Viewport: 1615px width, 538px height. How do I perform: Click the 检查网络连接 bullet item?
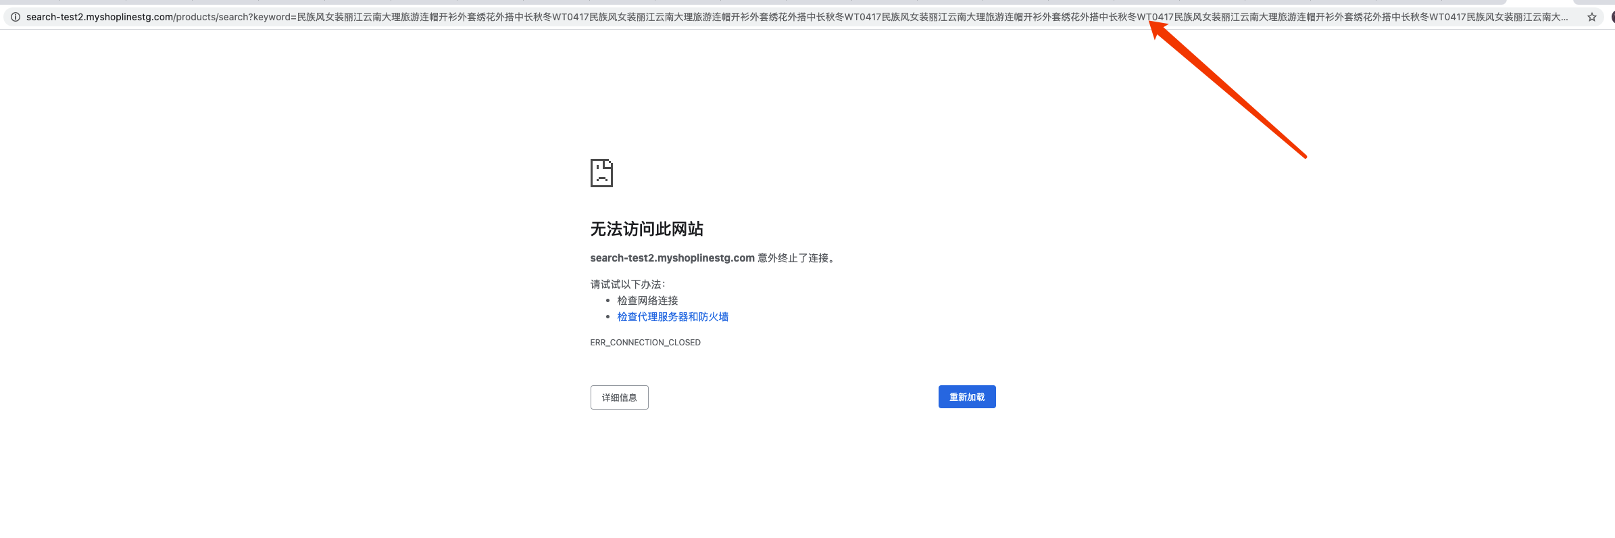coord(647,301)
